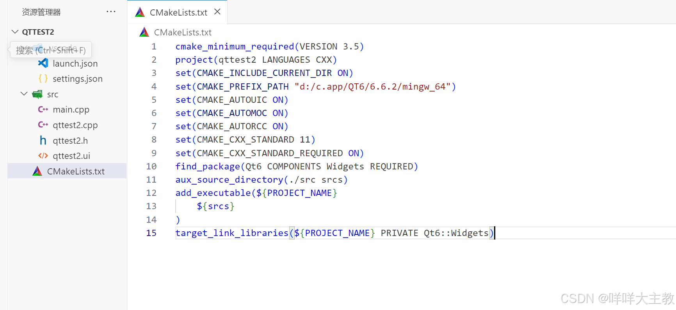Open settings.json from the file tree

[78, 79]
